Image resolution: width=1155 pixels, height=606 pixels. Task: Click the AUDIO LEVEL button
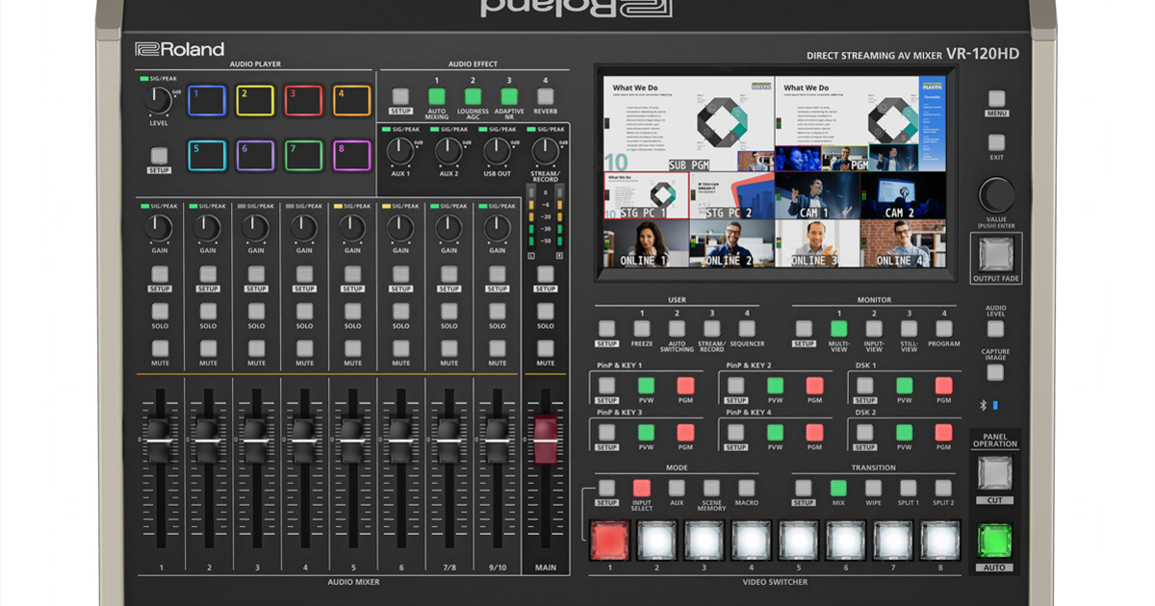click(x=996, y=328)
